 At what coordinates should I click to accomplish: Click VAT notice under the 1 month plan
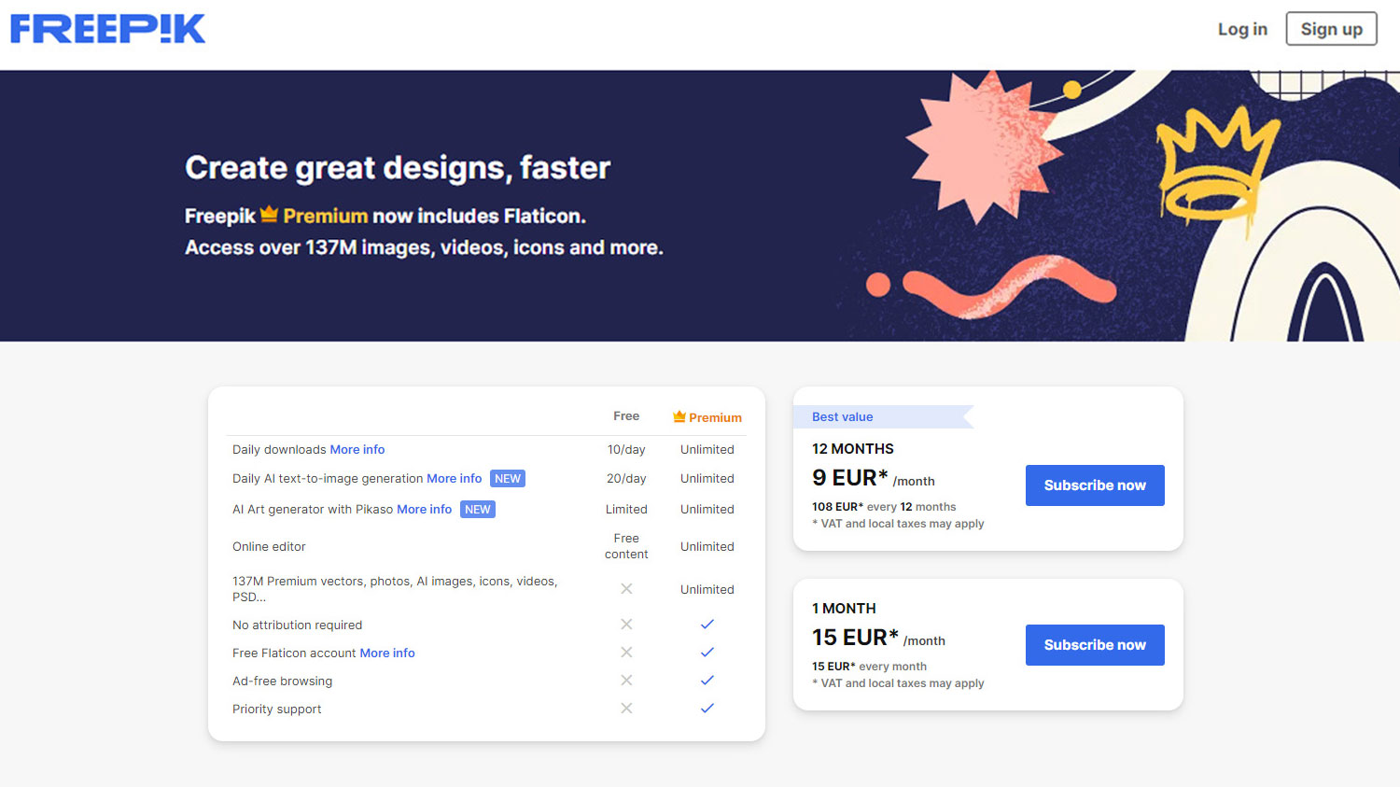pyautogui.click(x=898, y=683)
